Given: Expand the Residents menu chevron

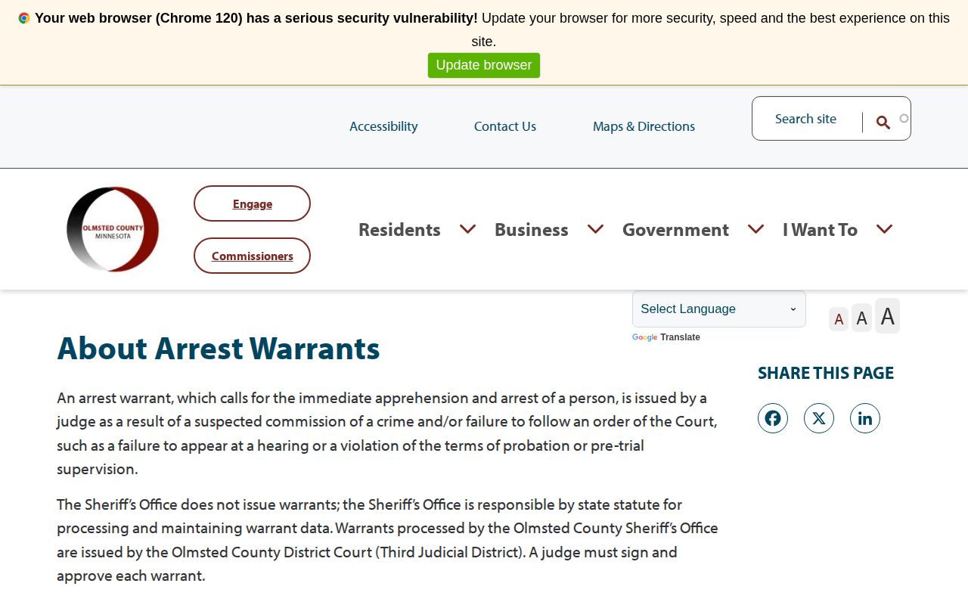Looking at the screenshot, I should coord(468,229).
